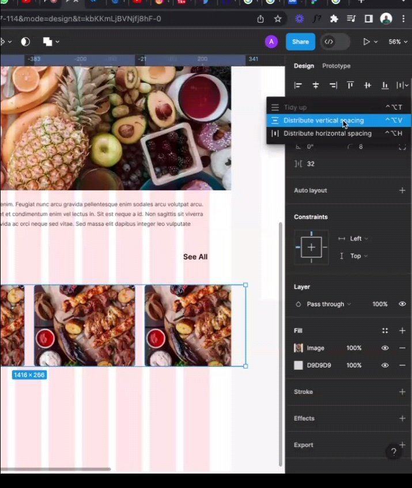Image resolution: width=412 pixels, height=488 pixels.
Task: Click Align bottom icon
Action: click(x=385, y=85)
